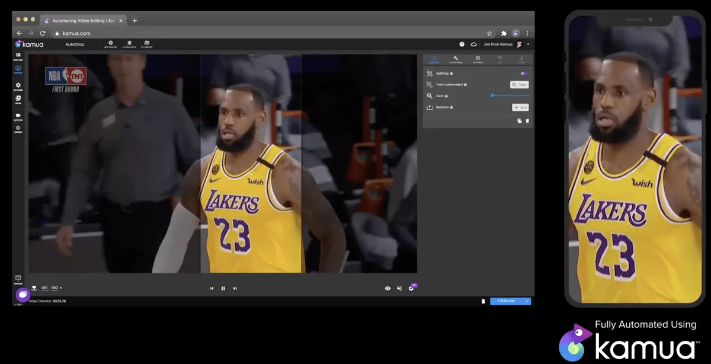Show AutoCrop info tooltip icon
The image size is (711, 364).
pyautogui.click(x=451, y=74)
